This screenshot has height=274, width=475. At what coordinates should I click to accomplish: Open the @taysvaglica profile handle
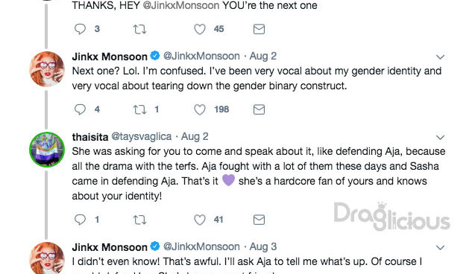coord(142,137)
